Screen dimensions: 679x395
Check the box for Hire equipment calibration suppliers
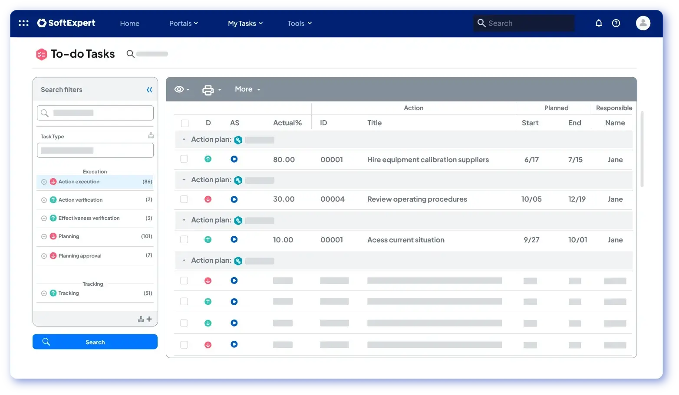point(184,159)
